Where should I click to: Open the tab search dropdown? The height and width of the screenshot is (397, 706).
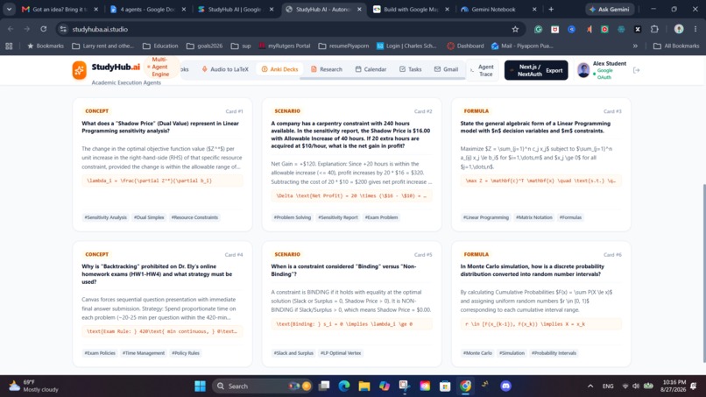pos(9,9)
